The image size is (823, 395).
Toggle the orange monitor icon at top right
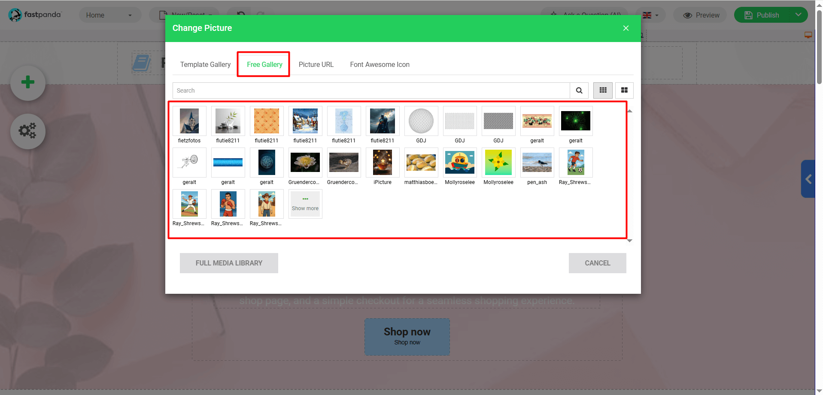(808, 35)
